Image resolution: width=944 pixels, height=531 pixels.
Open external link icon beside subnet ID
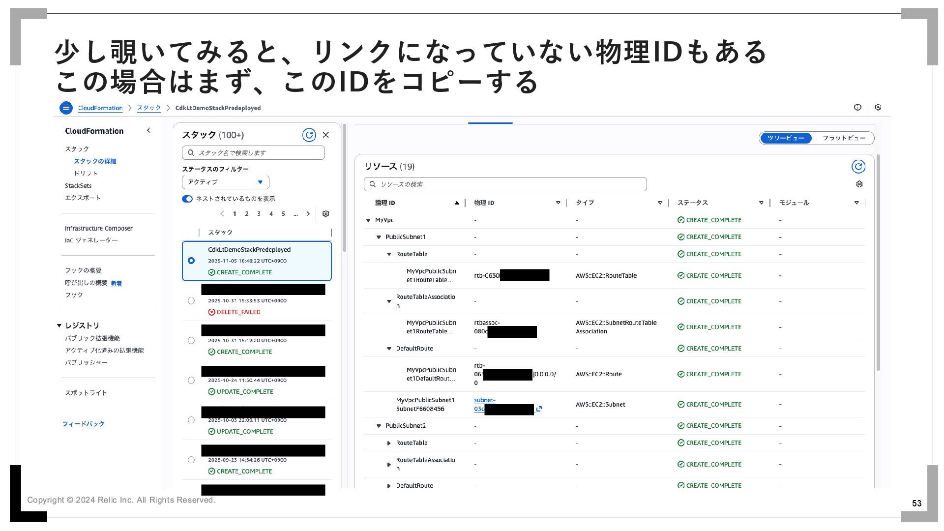pos(539,409)
